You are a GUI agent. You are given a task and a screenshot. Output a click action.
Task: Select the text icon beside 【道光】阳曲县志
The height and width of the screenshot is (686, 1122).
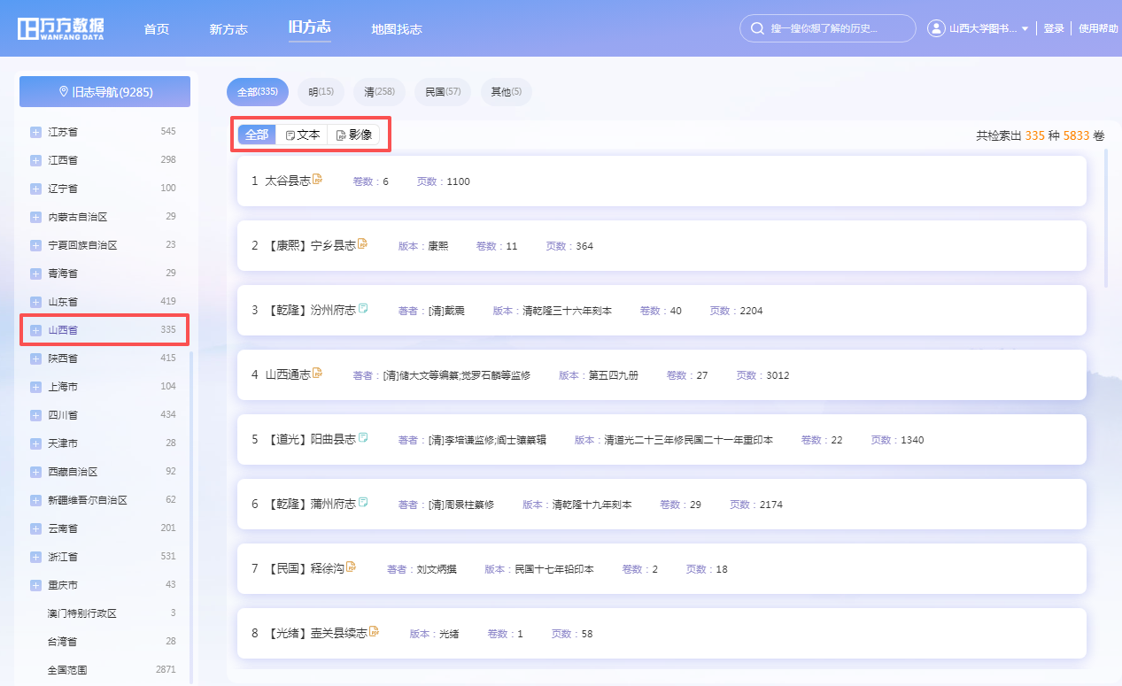point(361,436)
